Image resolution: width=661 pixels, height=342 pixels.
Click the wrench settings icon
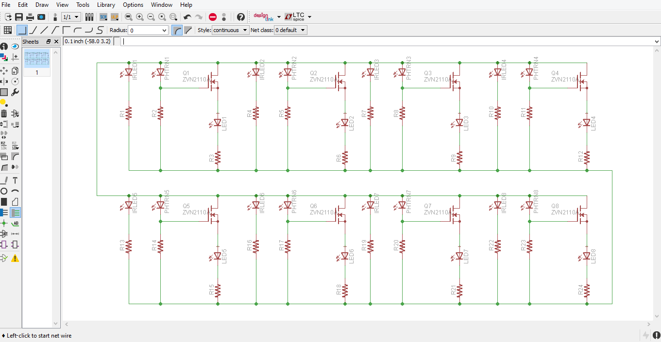pyautogui.click(x=15, y=92)
